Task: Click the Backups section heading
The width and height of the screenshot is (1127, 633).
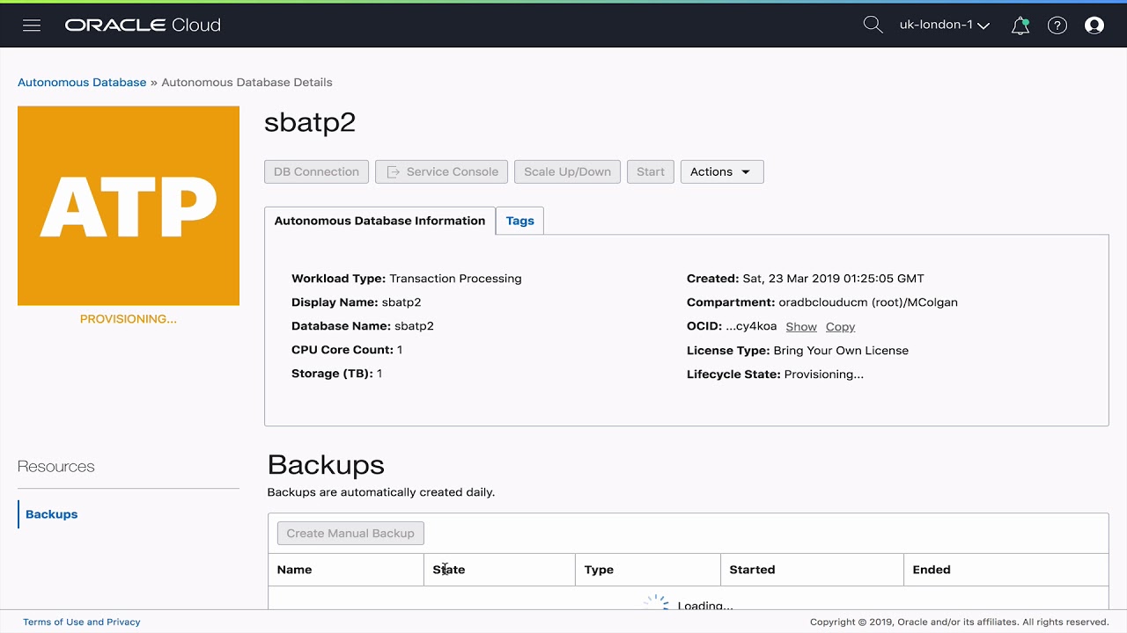Action: coord(326,464)
